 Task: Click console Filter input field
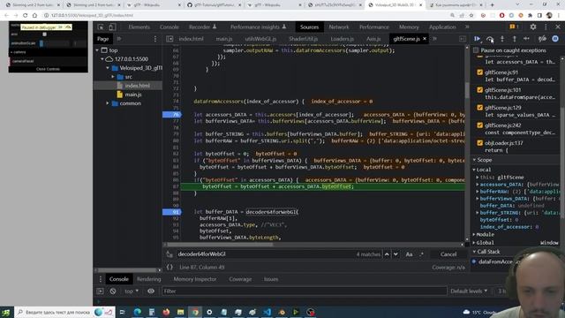click(x=304, y=291)
